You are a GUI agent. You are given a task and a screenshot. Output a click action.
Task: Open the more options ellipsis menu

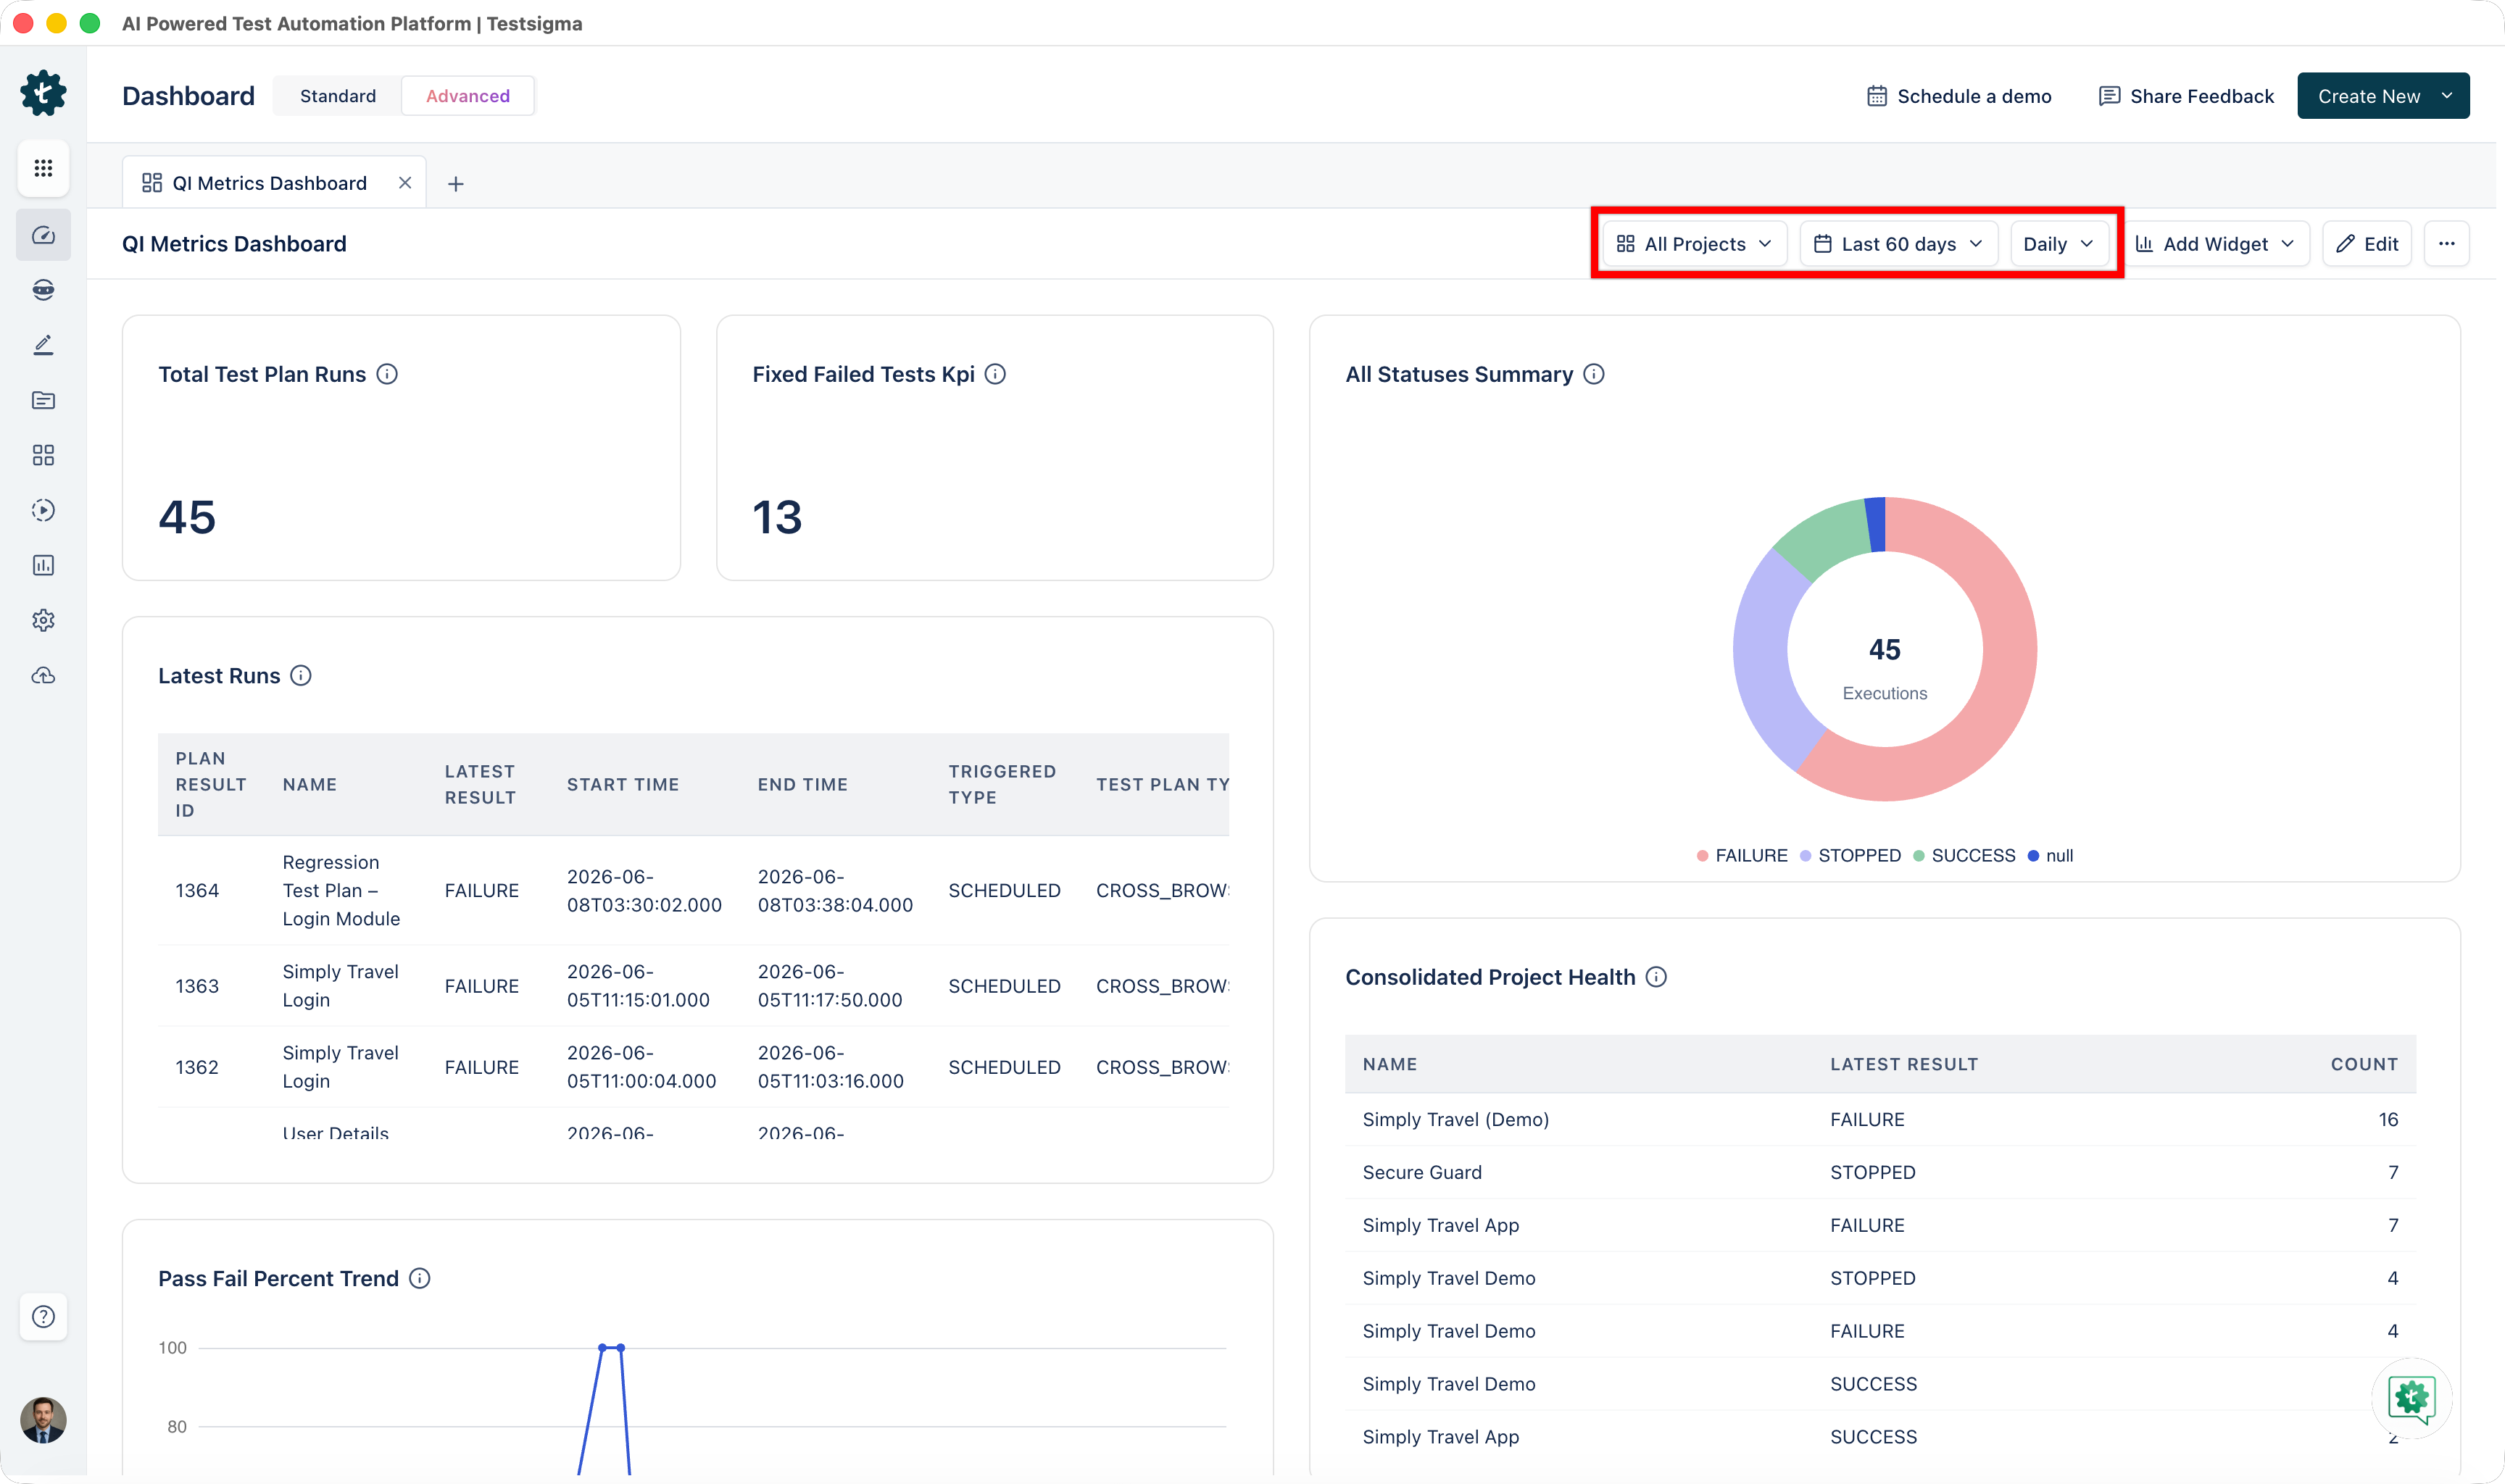2446,244
